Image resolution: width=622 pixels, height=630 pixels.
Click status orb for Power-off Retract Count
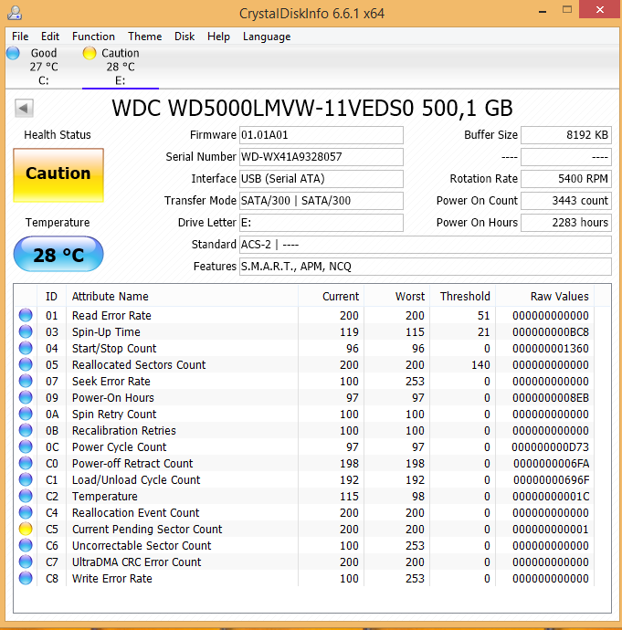[x=26, y=464]
